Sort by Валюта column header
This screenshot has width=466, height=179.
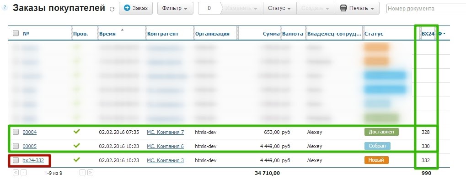293,34
